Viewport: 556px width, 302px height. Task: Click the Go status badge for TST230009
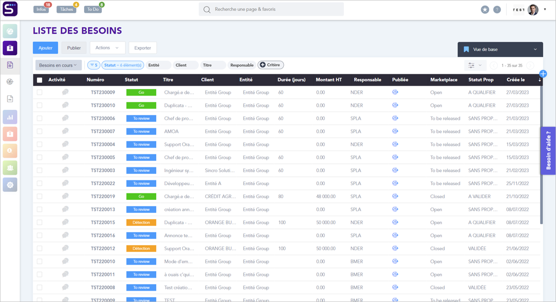(141, 93)
